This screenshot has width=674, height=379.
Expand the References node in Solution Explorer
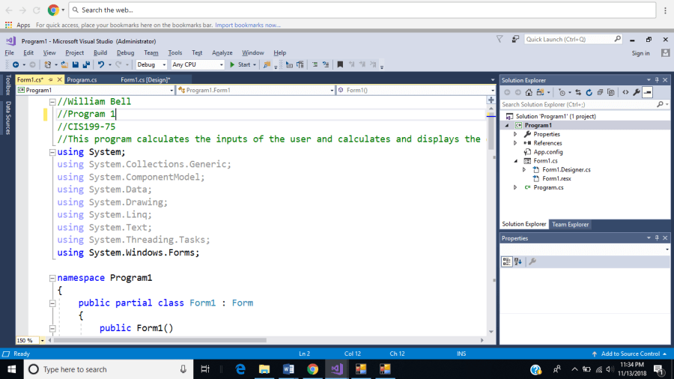[x=515, y=143]
